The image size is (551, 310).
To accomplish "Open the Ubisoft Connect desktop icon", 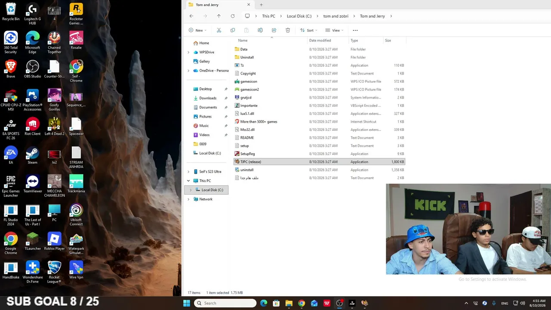I will [76, 215].
